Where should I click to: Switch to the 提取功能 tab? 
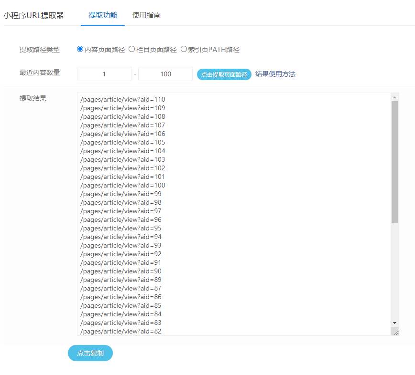click(103, 15)
